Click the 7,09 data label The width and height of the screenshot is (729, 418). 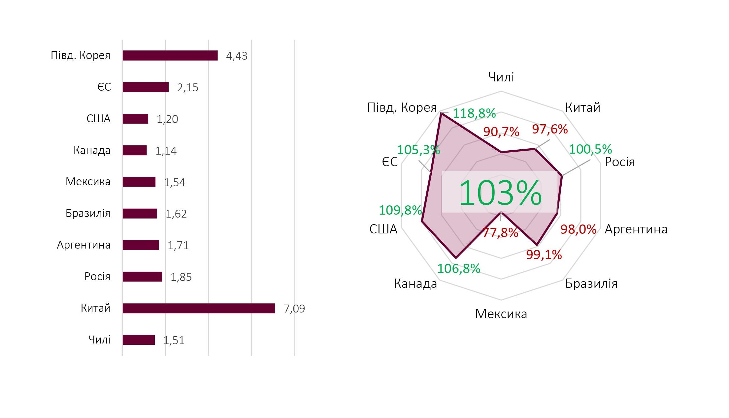coord(294,309)
